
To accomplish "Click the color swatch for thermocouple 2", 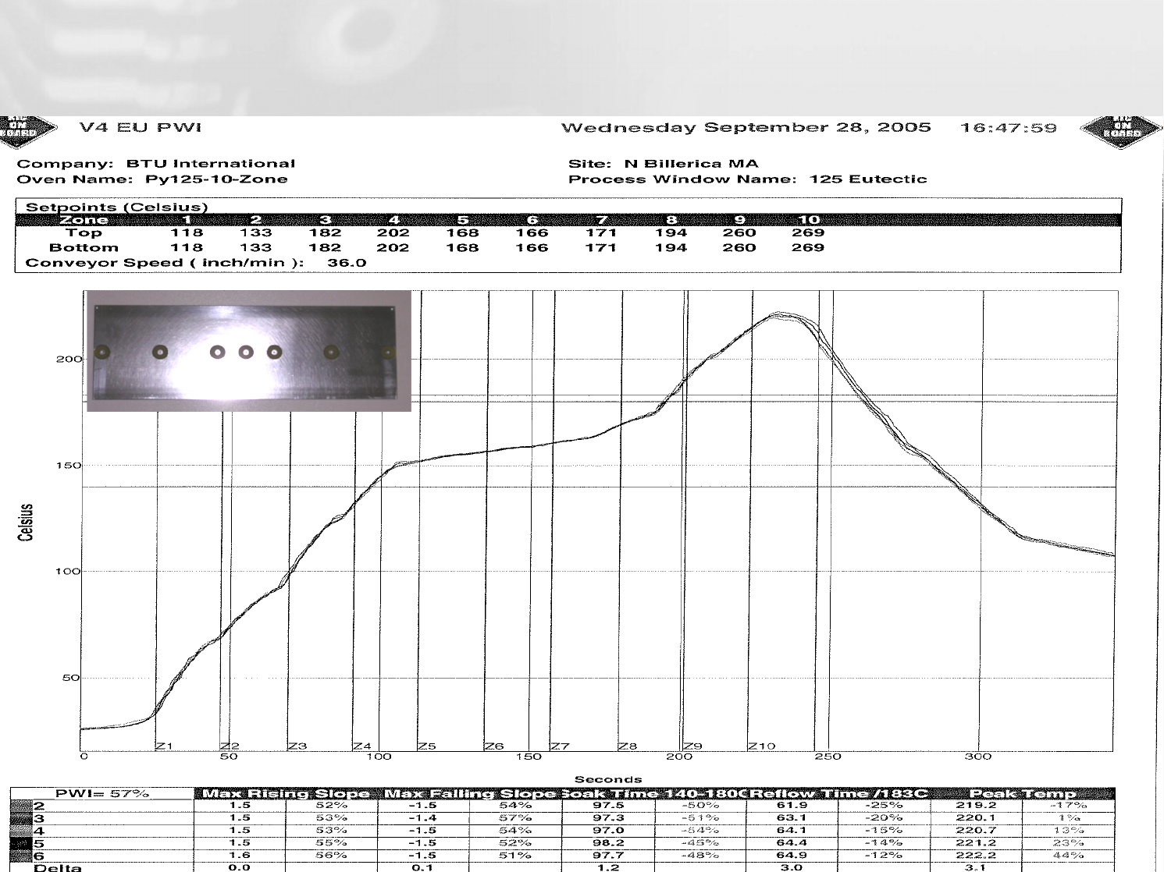I will (x=21, y=806).
